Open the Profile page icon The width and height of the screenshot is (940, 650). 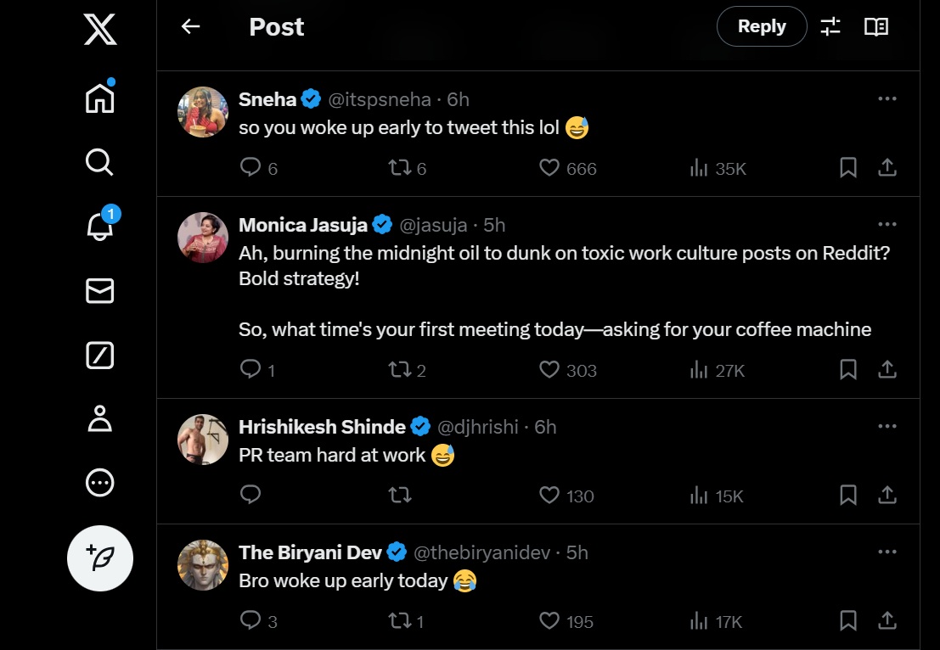pos(99,419)
